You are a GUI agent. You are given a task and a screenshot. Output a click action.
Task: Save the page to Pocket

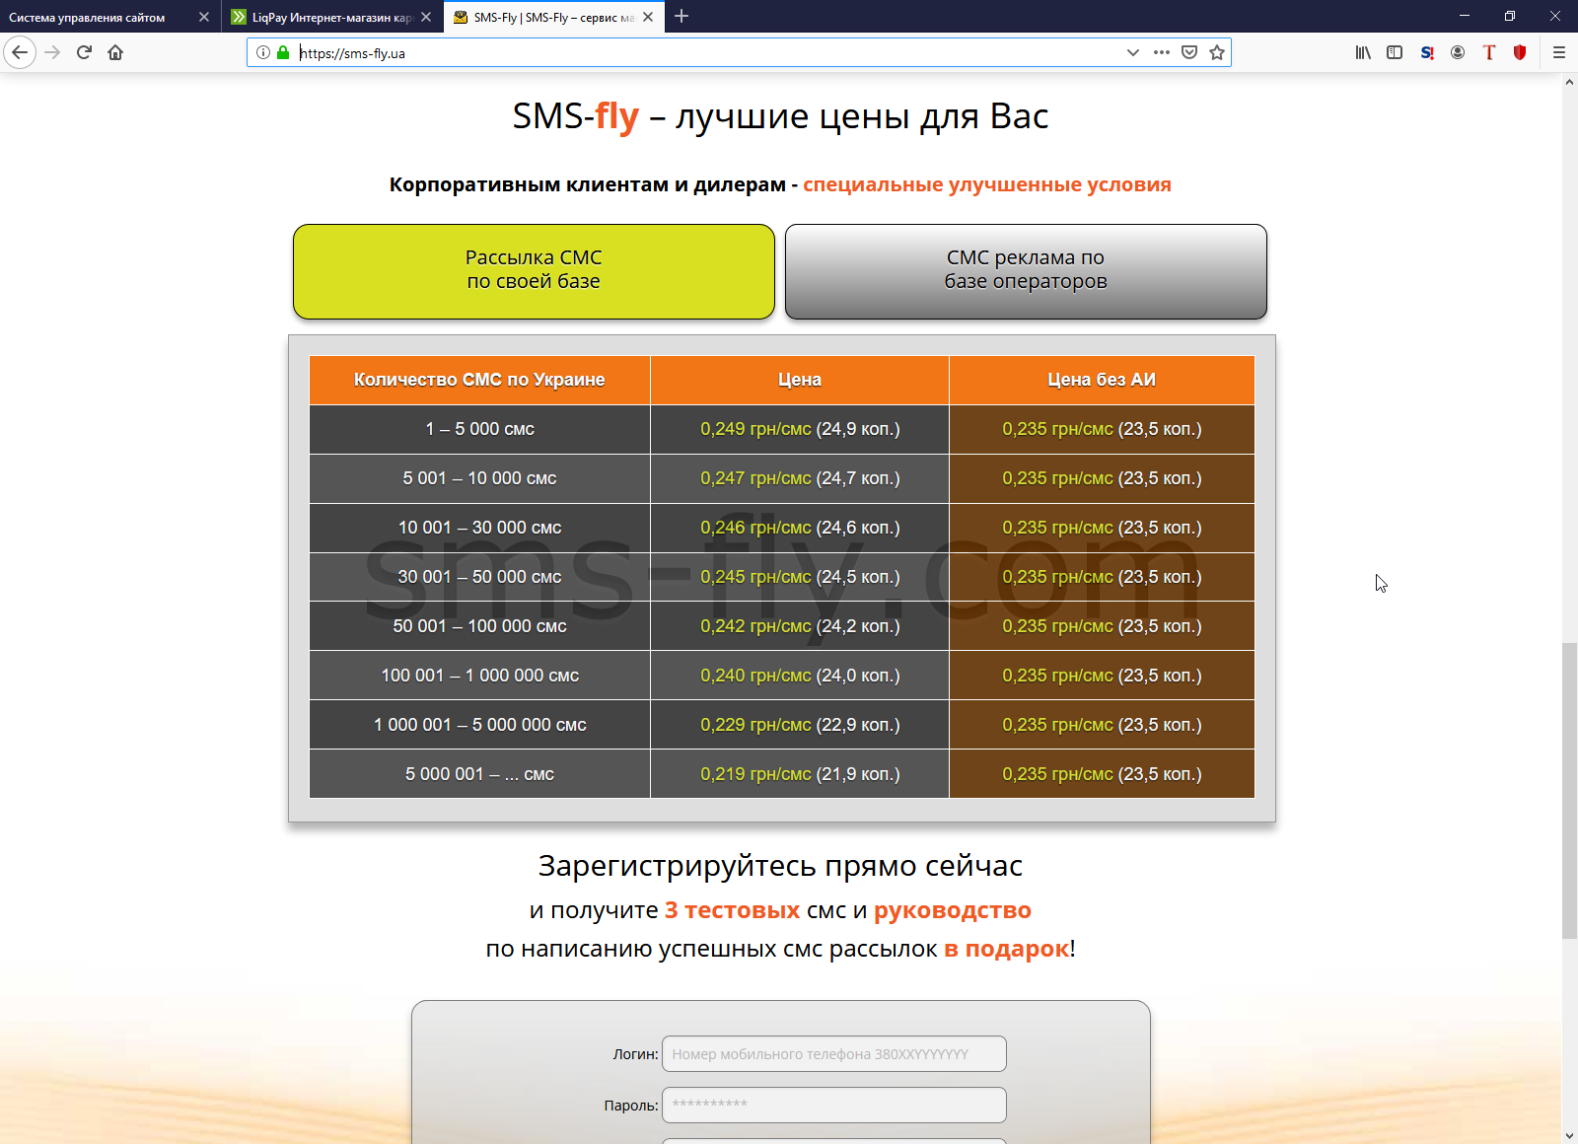coord(1189,52)
